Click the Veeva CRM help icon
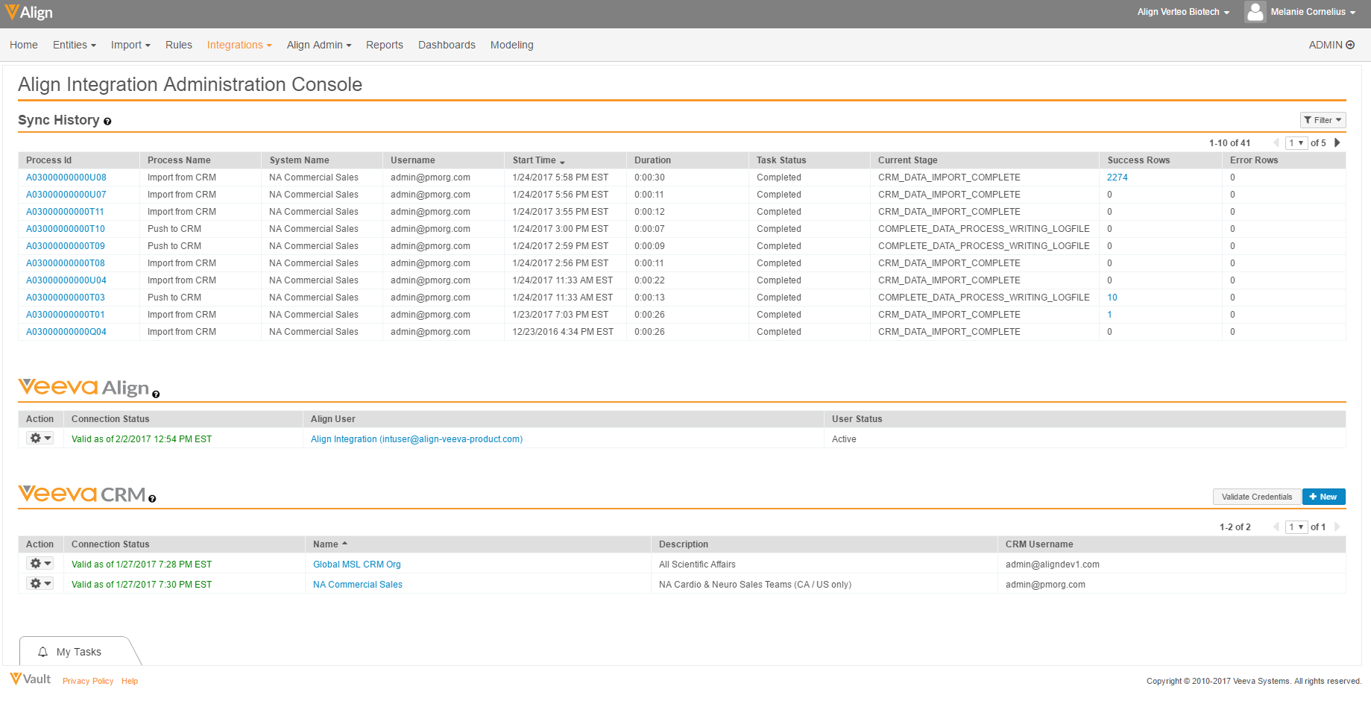 click(x=152, y=499)
